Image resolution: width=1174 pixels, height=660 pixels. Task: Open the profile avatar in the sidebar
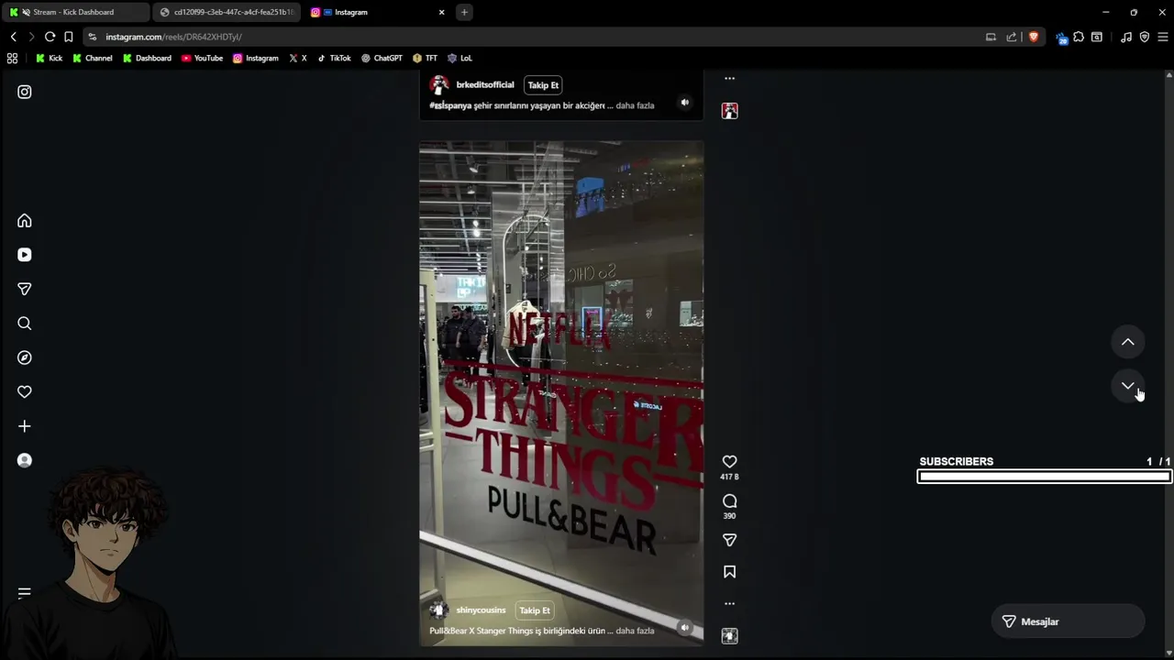pos(25,460)
